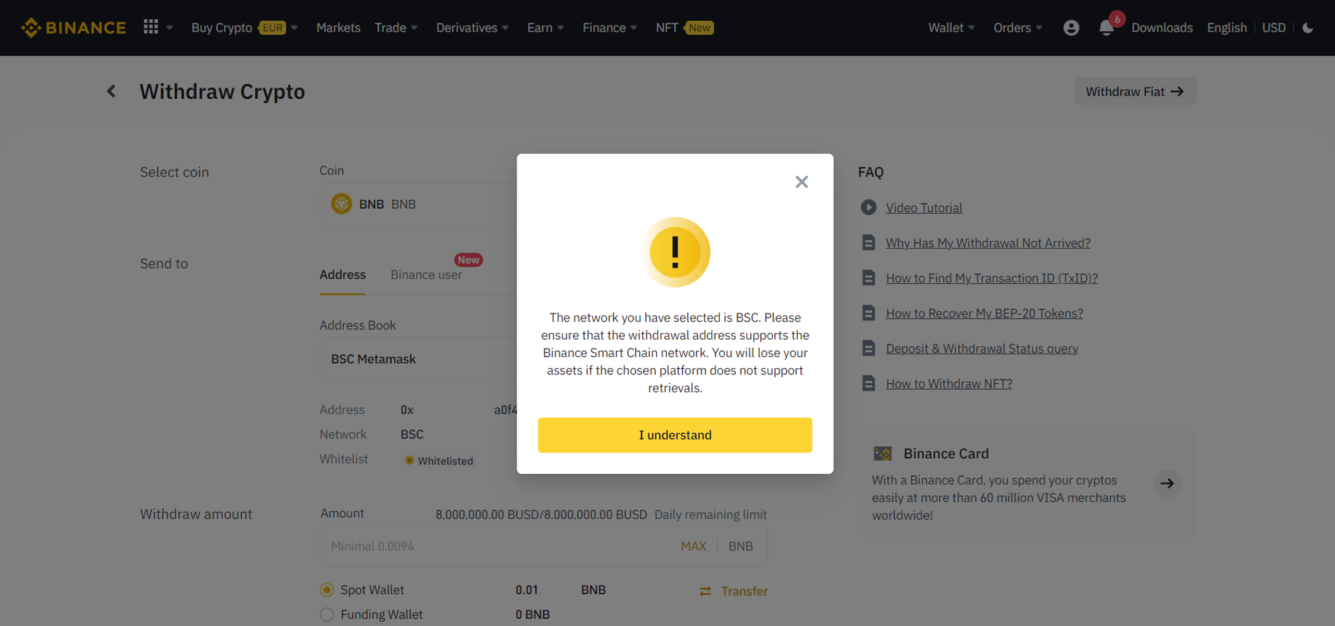The width and height of the screenshot is (1335, 626).
Task: Select the Funding Wallet radio button
Action: [x=326, y=614]
